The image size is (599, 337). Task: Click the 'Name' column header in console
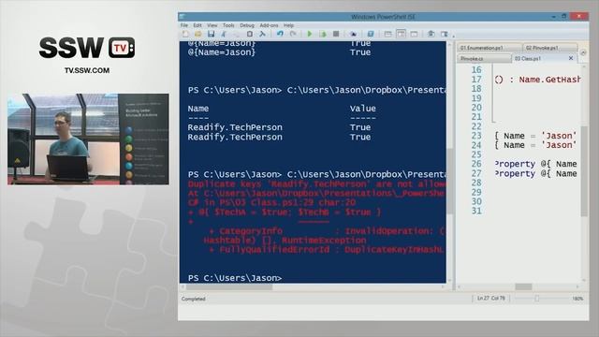(x=197, y=109)
